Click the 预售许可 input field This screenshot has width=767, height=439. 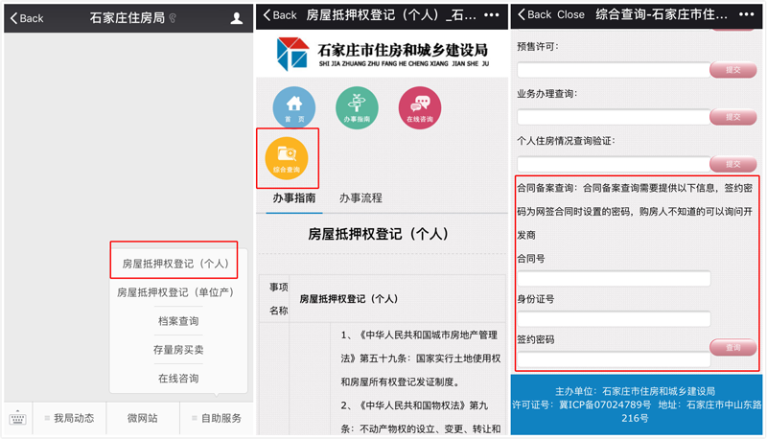(x=614, y=70)
